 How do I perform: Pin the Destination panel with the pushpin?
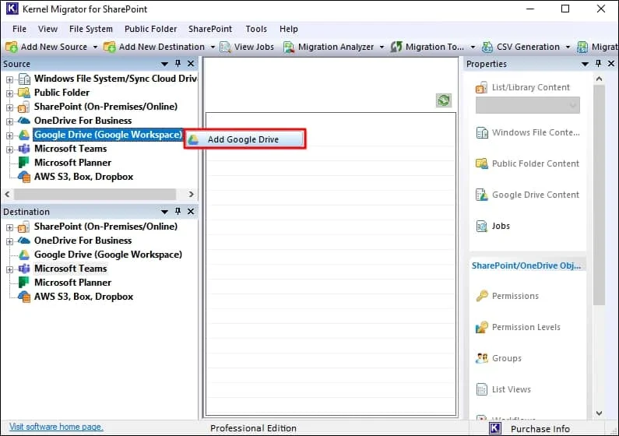pos(178,212)
